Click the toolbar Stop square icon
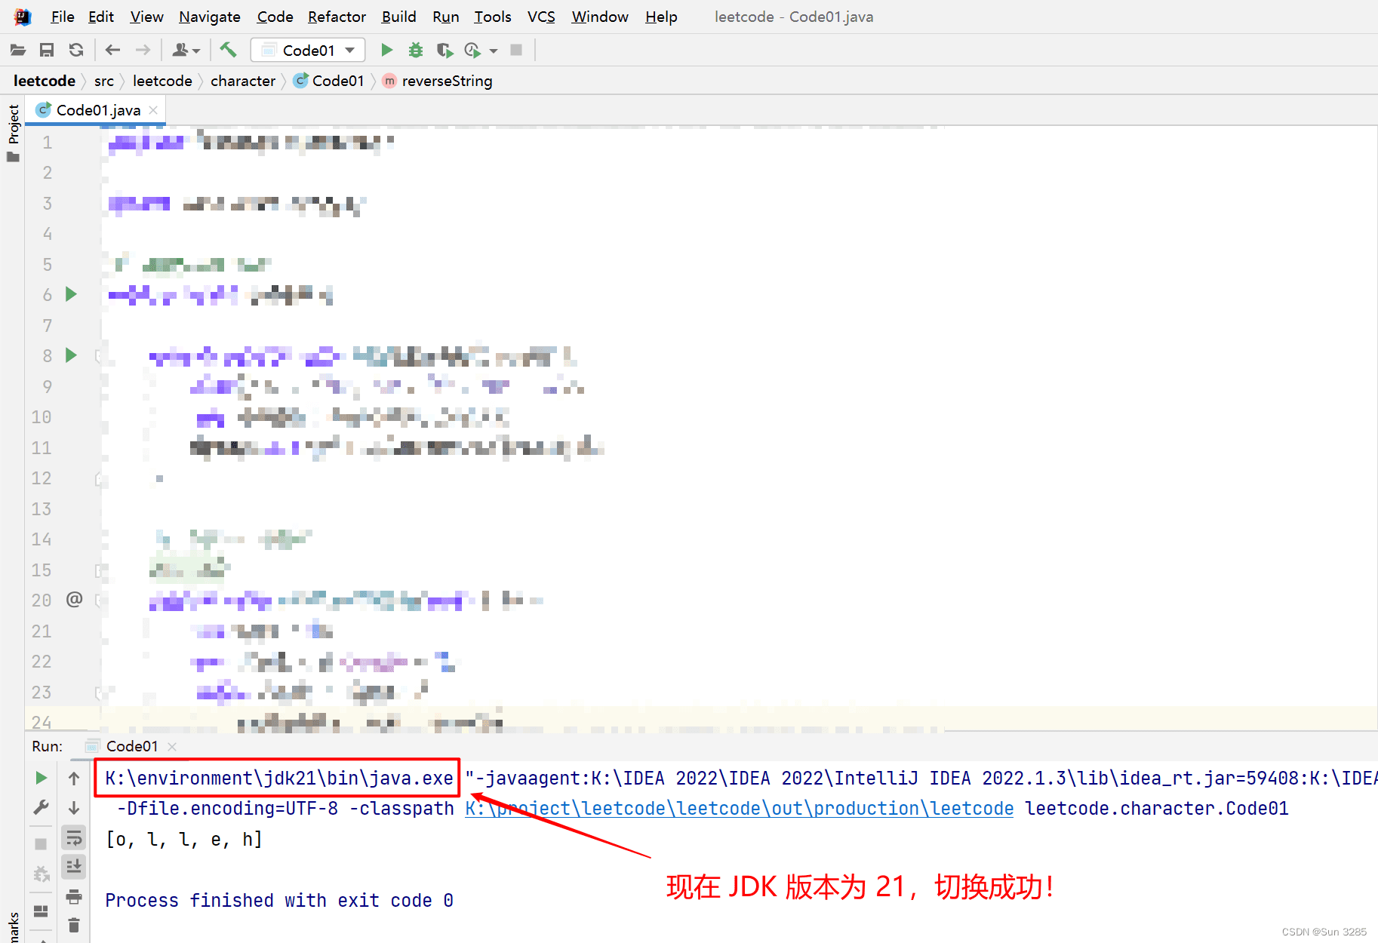The width and height of the screenshot is (1378, 943). [516, 51]
